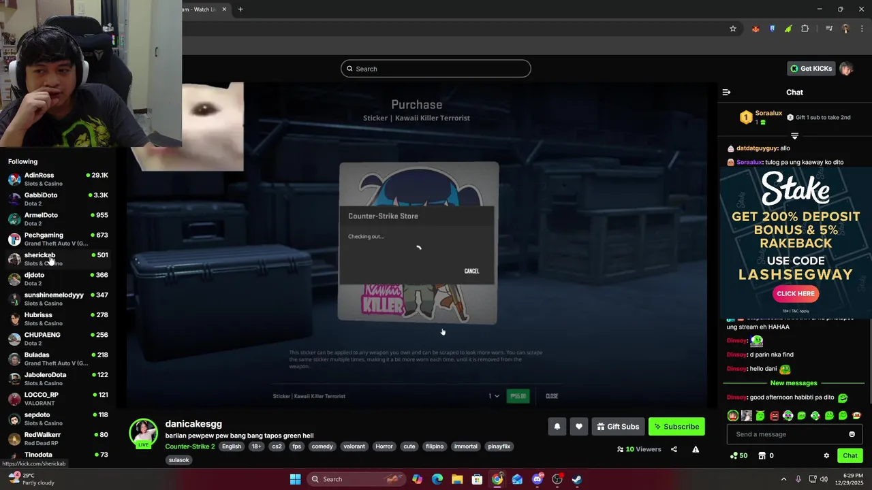Viewport: 872px width, 490px height.
Task: Click Stake ad CLICK HERE button
Action: point(796,294)
